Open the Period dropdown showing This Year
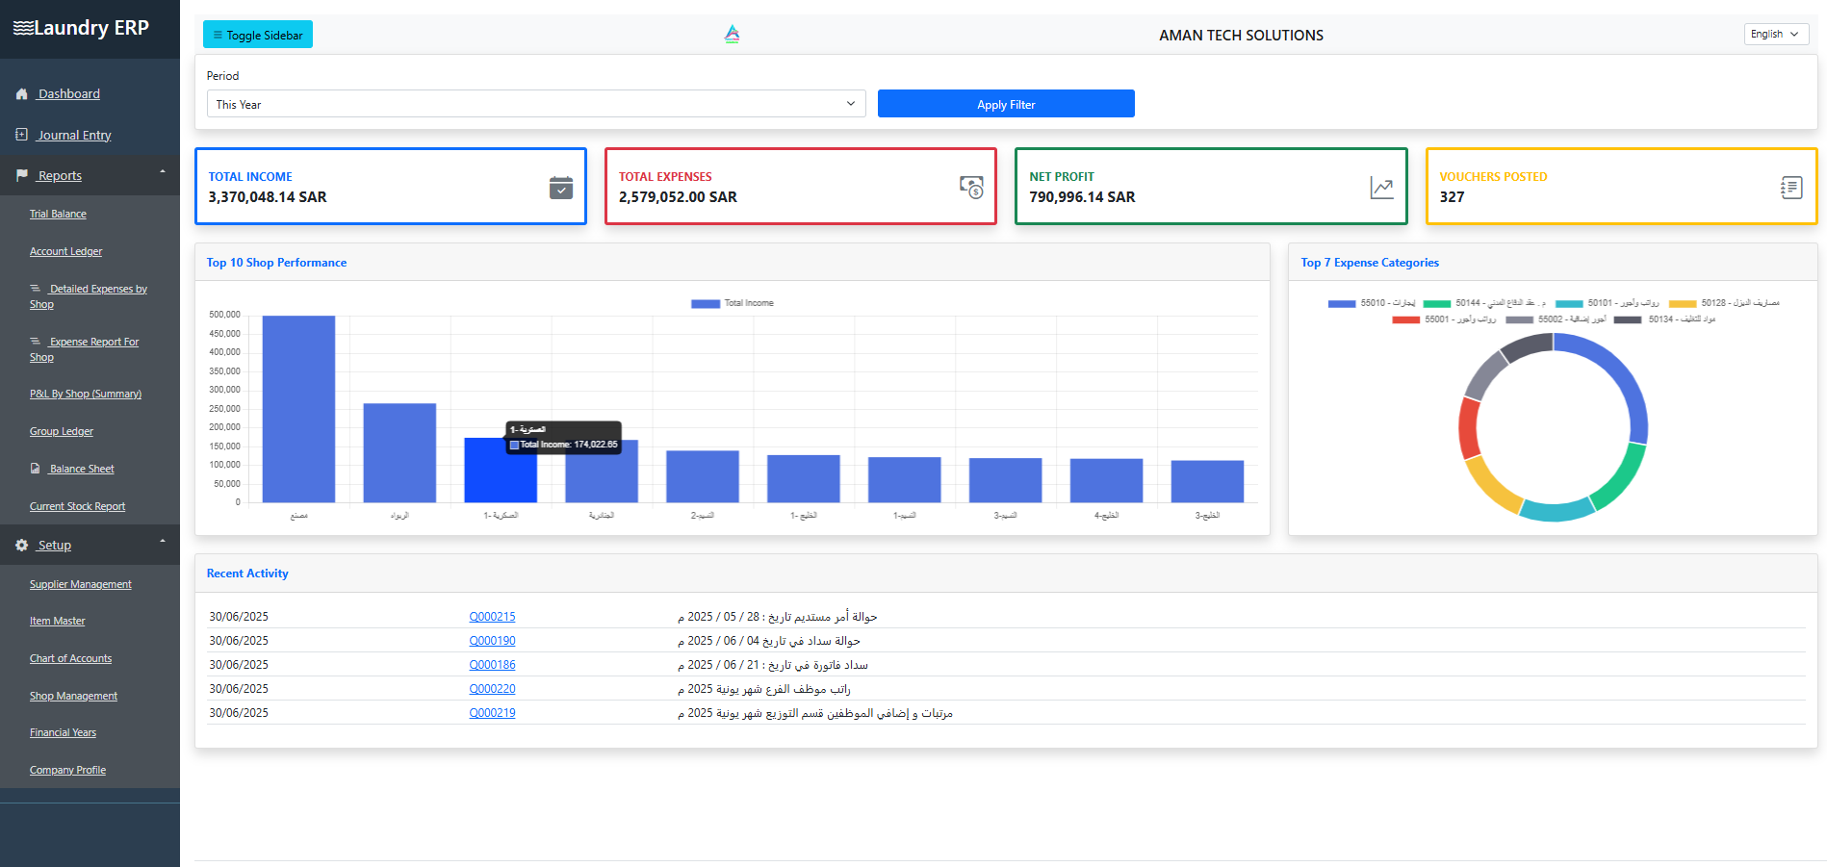Image resolution: width=1827 pixels, height=867 pixels. click(x=535, y=103)
